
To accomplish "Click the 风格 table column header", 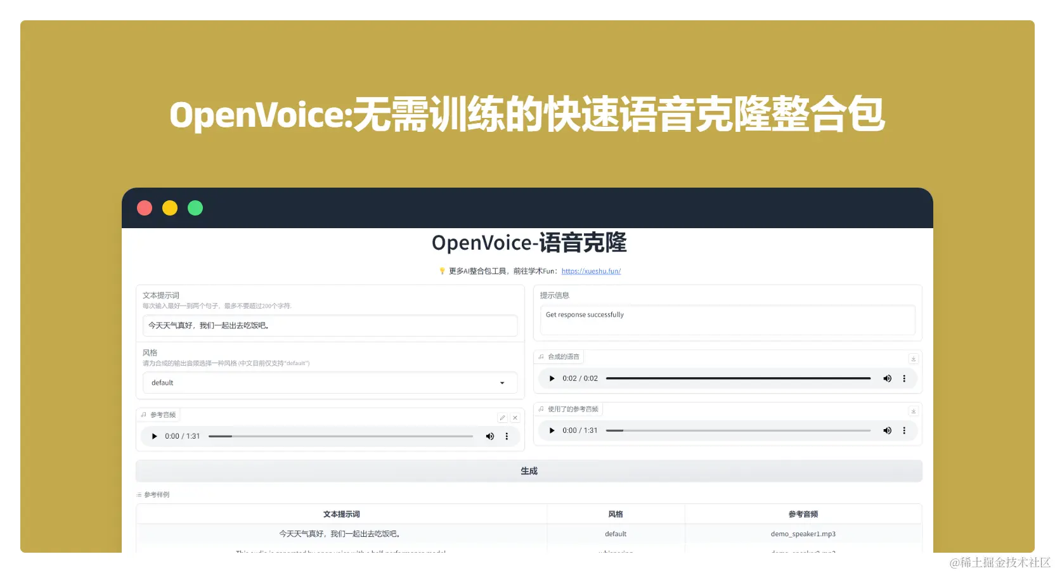I will tap(615, 514).
